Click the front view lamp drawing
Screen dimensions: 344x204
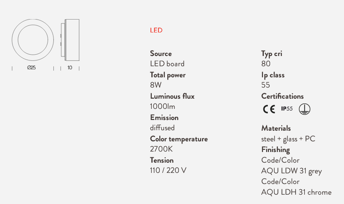pos(33,40)
